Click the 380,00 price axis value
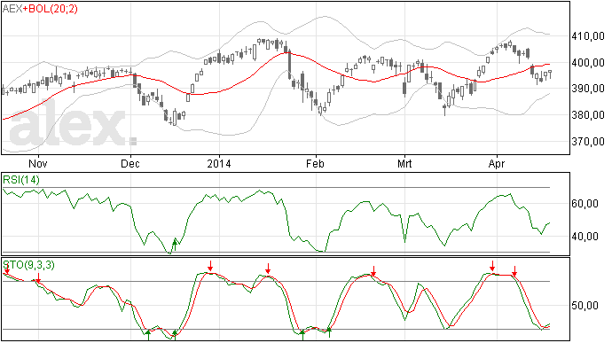Screen dimensions: 612x343 588,115
